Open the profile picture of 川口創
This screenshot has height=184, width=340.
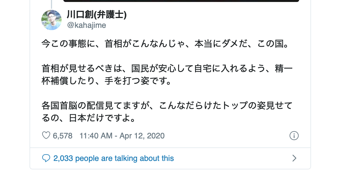pos(52,20)
